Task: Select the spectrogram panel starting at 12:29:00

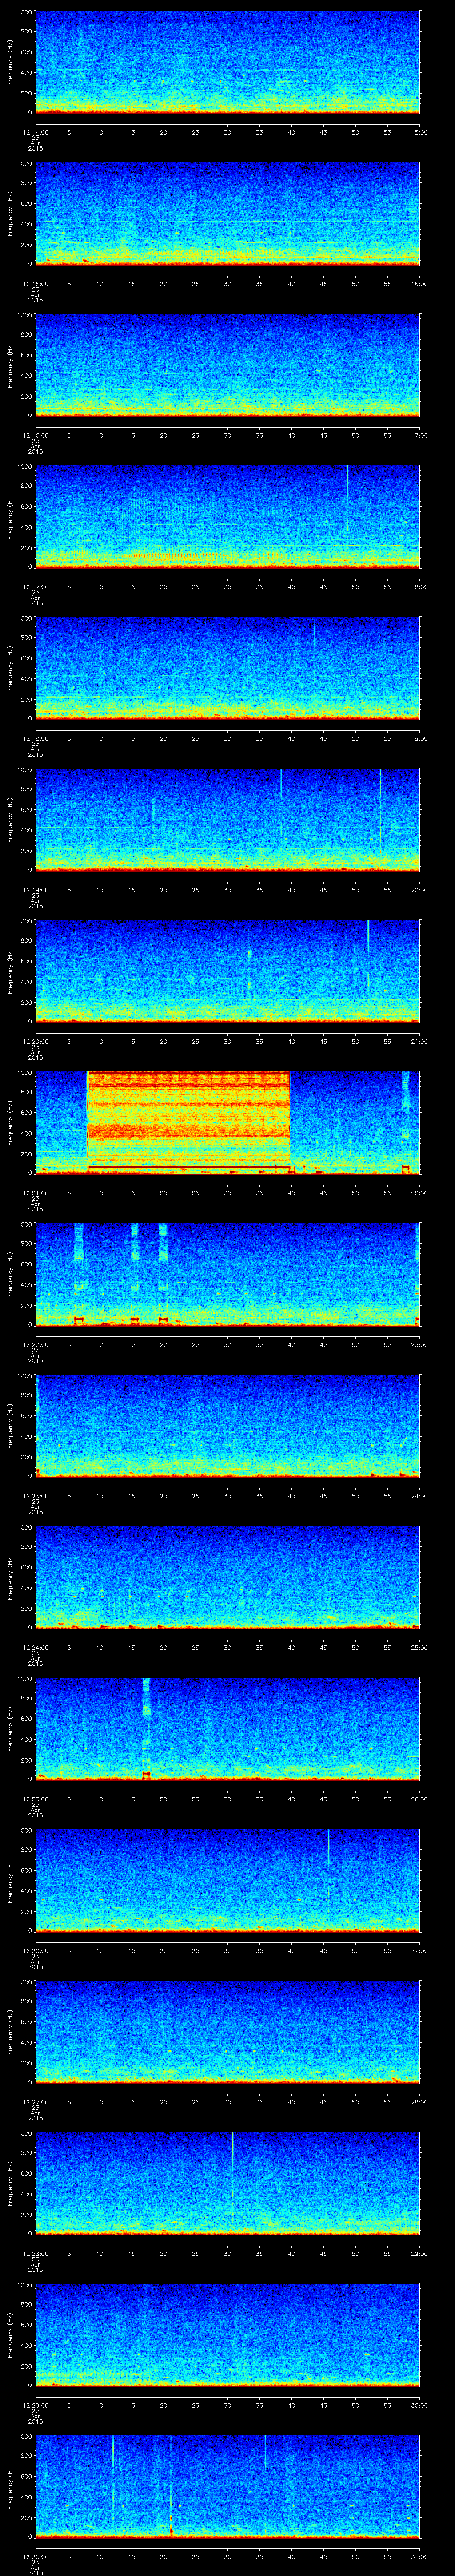Action: 228,2334
